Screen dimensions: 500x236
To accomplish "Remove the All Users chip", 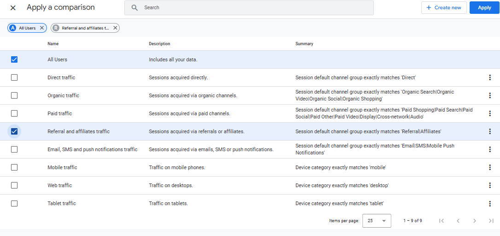I will point(42,28).
